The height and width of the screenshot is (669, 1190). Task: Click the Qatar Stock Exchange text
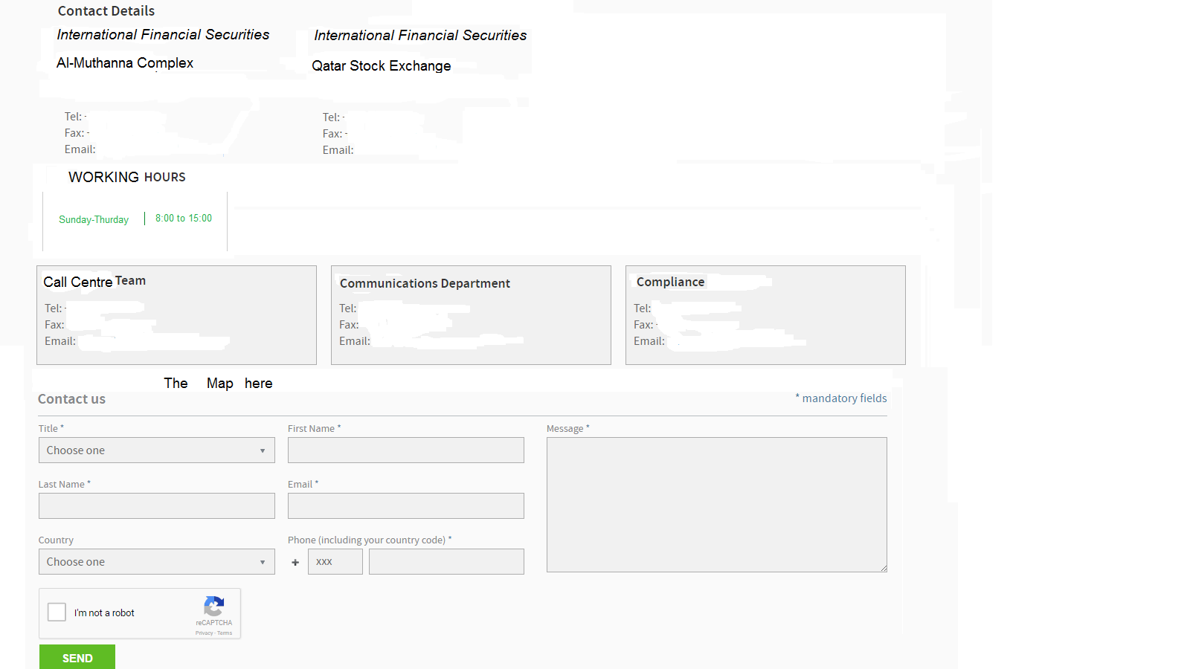(x=382, y=66)
